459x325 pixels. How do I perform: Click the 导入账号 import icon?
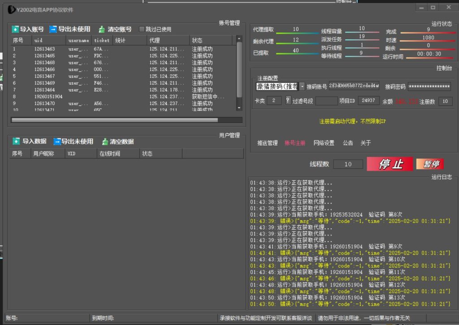tap(16, 30)
